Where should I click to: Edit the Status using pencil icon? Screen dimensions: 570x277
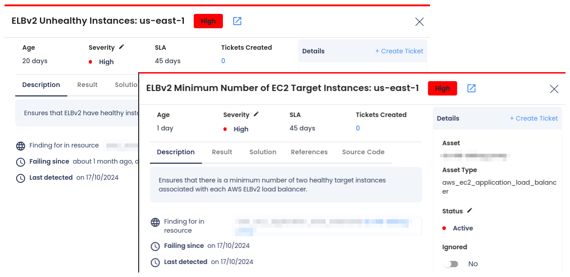click(x=470, y=211)
